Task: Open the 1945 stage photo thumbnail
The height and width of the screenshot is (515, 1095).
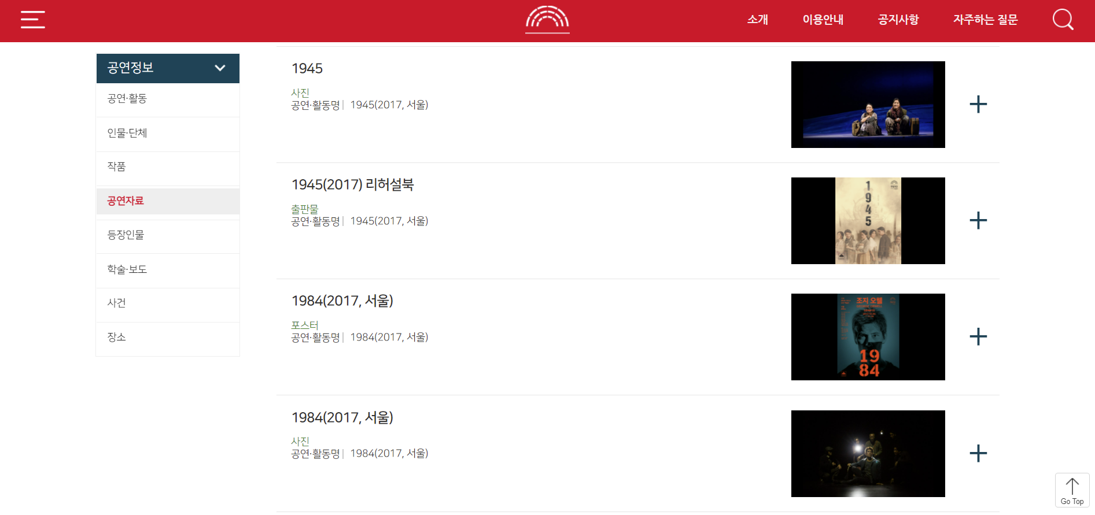Action: (x=868, y=105)
